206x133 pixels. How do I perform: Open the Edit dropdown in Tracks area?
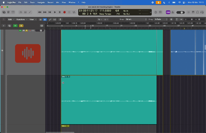point(11,19)
